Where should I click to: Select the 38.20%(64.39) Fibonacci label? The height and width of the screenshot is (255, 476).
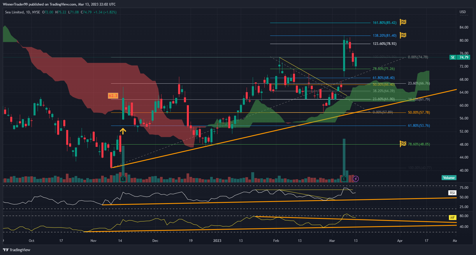coord(384,91)
